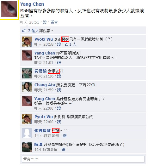Screen dimensions: 148x166
Task: Click the small thumbs-up icon showing 1 人
Action: pos(66,44)
